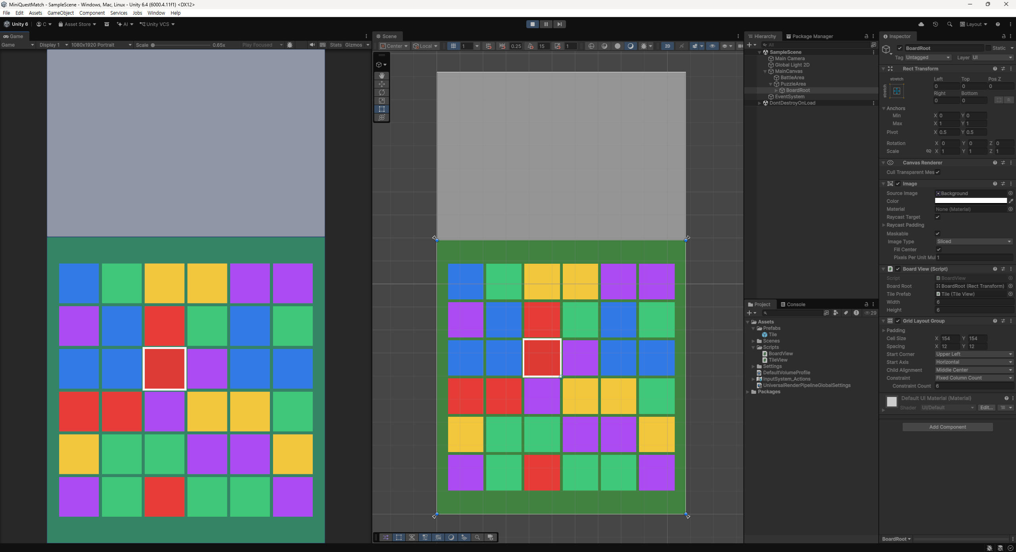This screenshot has width=1016, height=552.
Task: Click the Step frame button
Action: tap(559, 24)
